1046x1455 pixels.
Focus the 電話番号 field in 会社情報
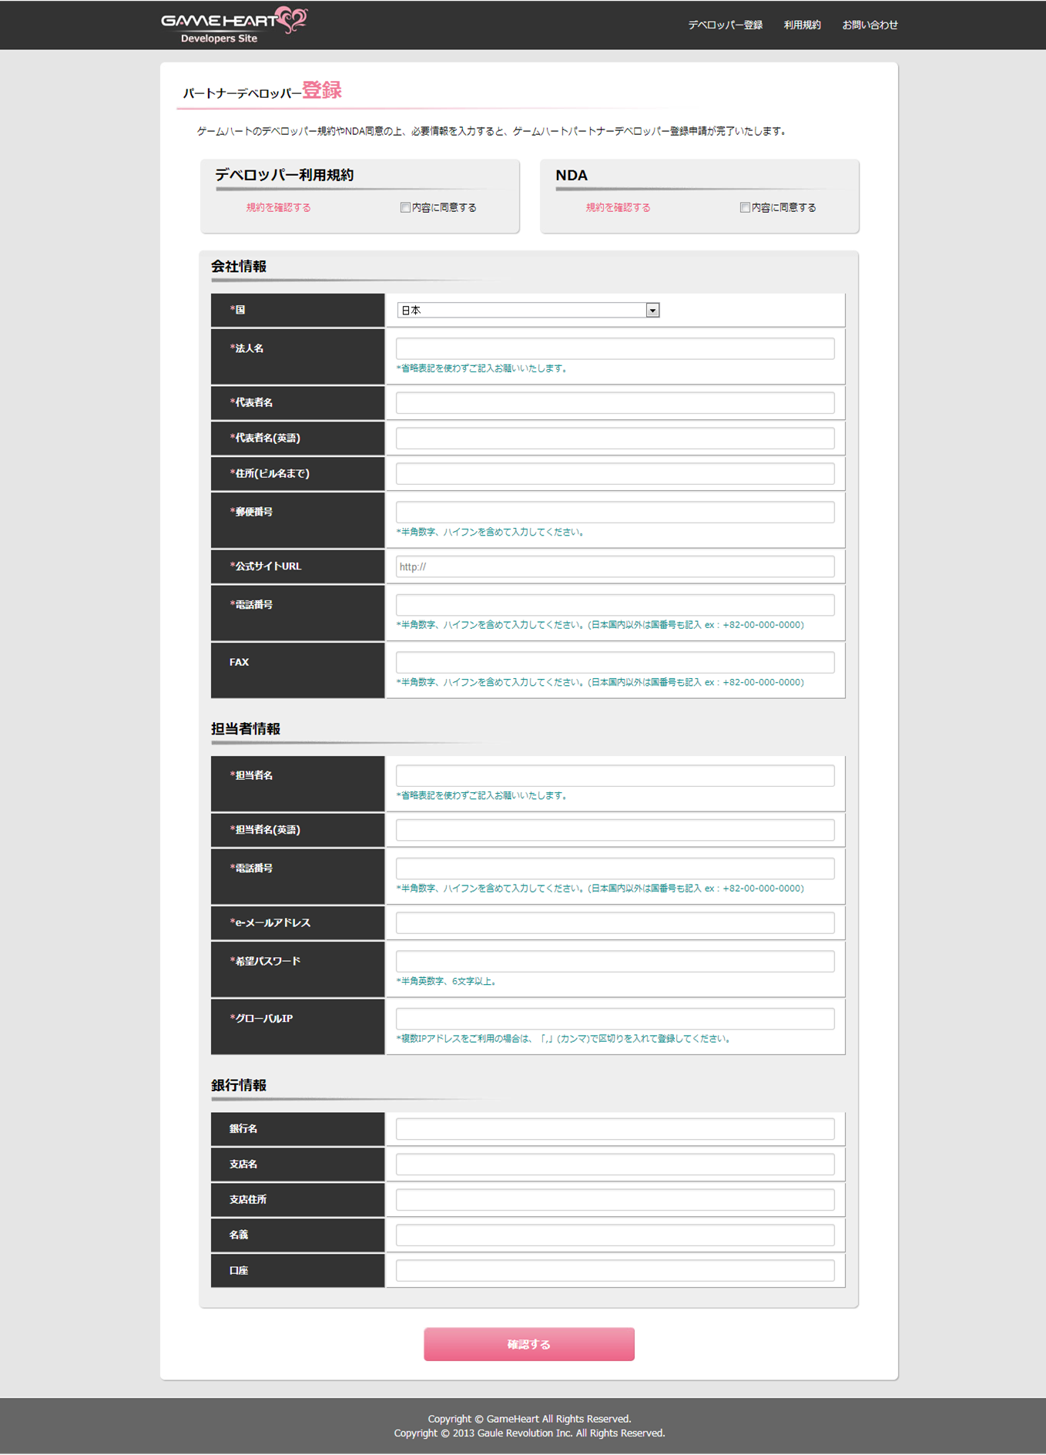tap(615, 605)
